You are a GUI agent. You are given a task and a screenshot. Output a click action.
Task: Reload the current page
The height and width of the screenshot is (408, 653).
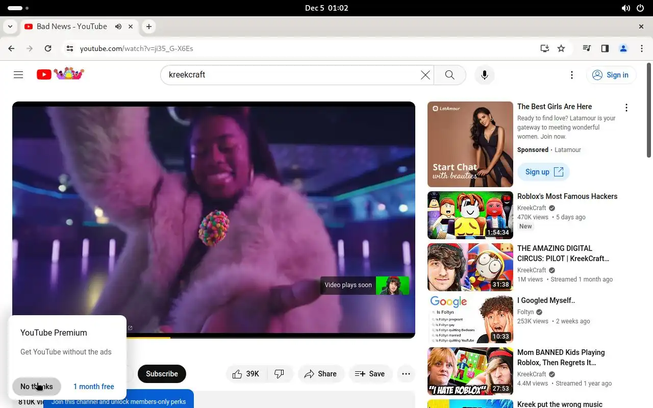pyautogui.click(x=48, y=48)
